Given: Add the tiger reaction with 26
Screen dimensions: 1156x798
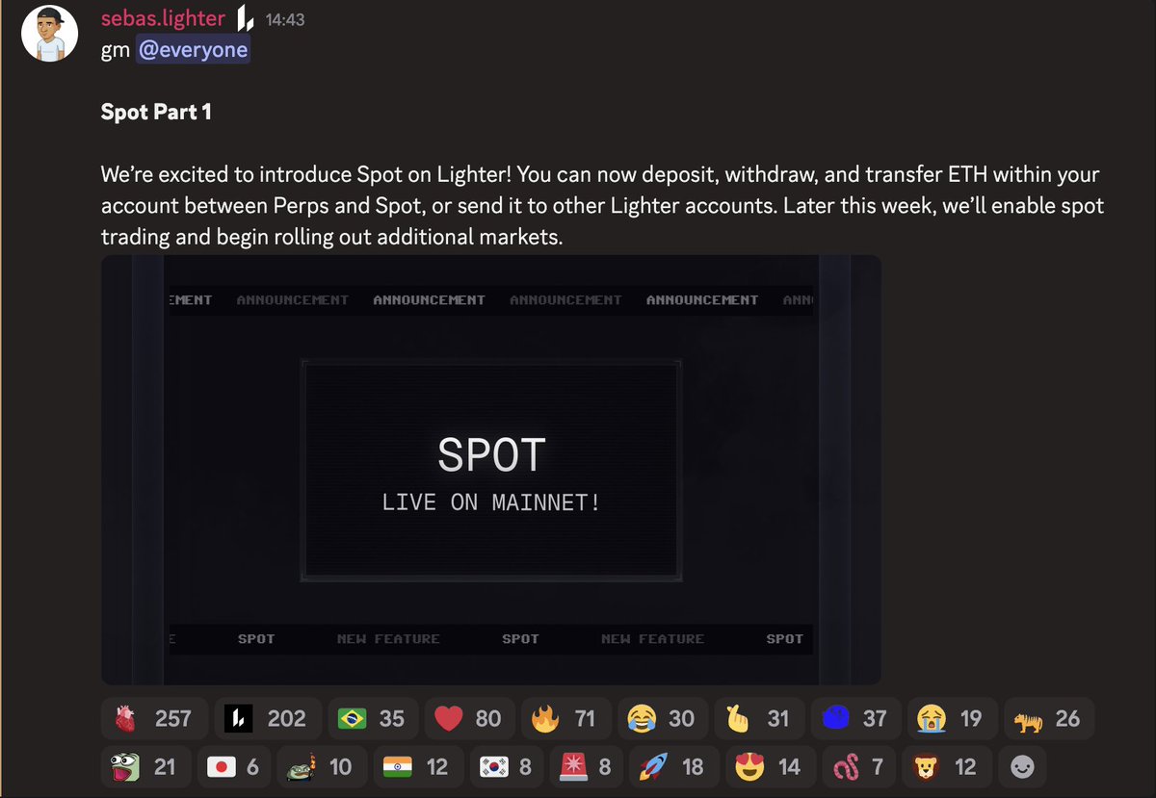Looking at the screenshot, I should click(x=1048, y=718).
